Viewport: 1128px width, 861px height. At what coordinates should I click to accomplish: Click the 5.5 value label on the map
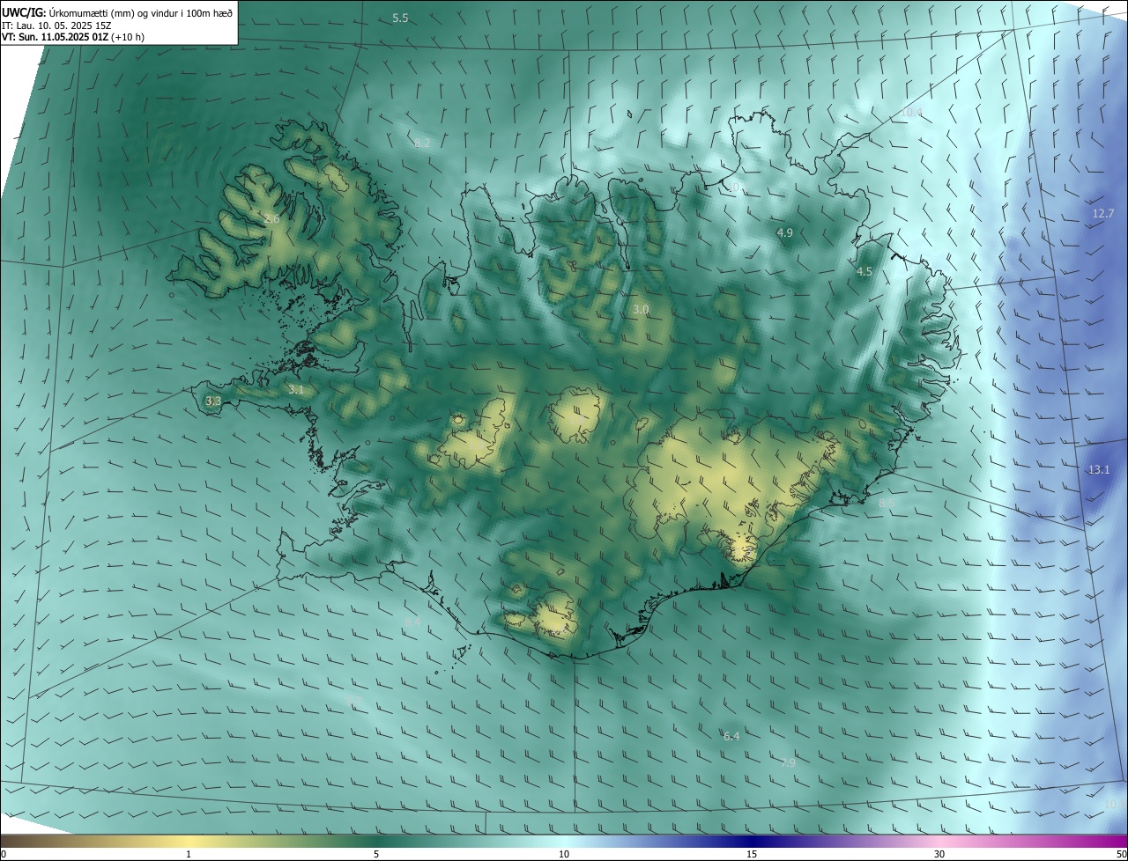pyautogui.click(x=400, y=18)
